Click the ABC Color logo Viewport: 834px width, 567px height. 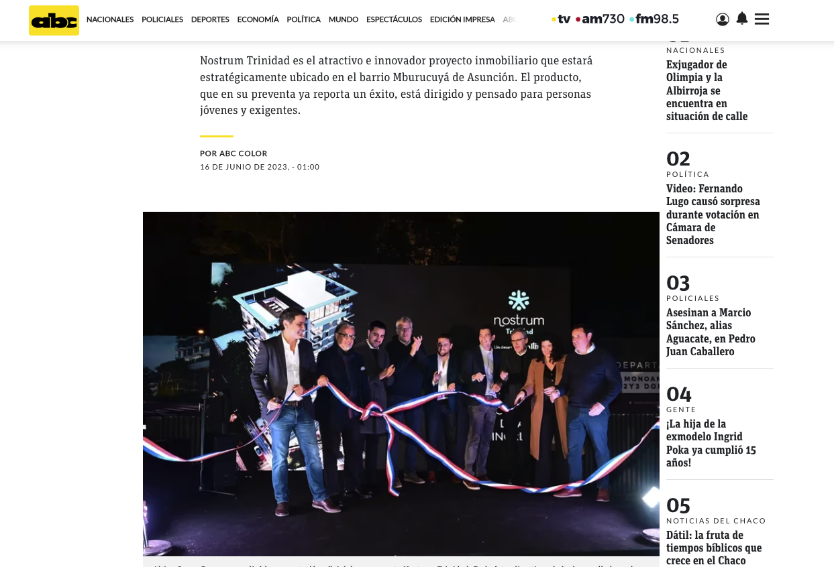[x=54, y=20]
